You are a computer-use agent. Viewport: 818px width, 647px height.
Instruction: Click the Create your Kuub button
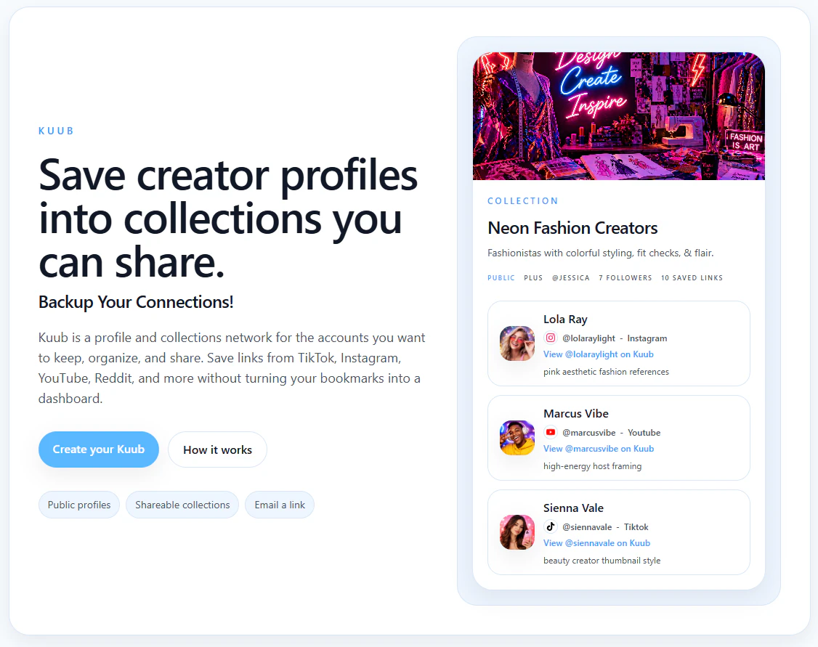pyautogui.click(x=98, y=449)
